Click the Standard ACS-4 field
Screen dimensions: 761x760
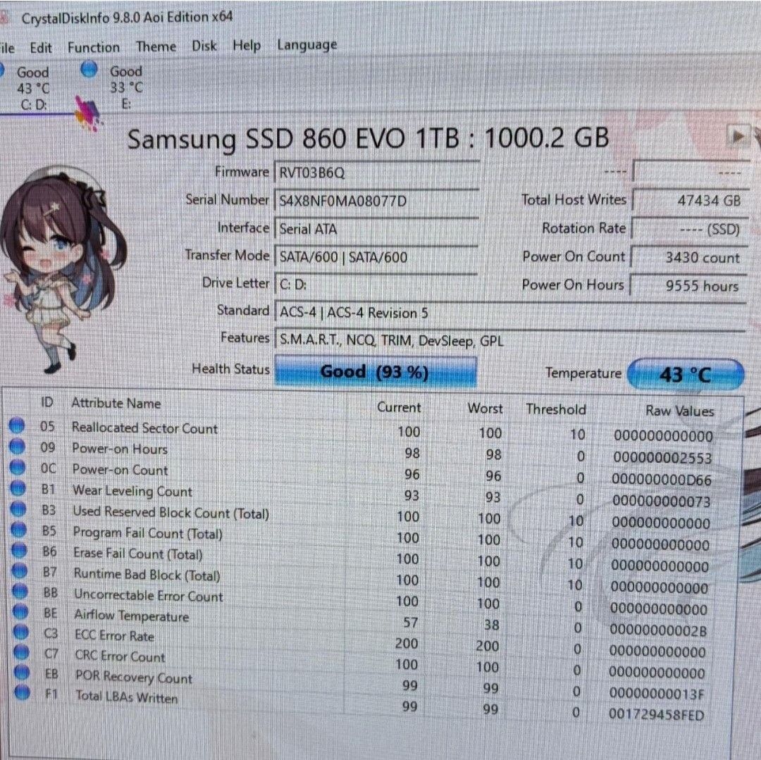click(x=509, y=312)
